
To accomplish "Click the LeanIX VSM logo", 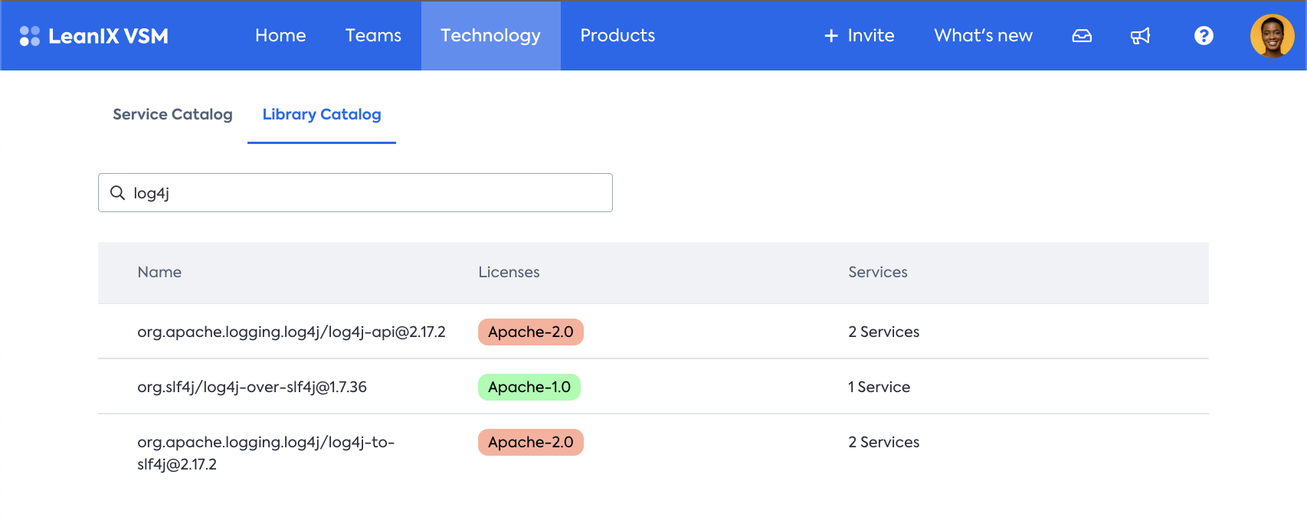I will tap(93, 36).
